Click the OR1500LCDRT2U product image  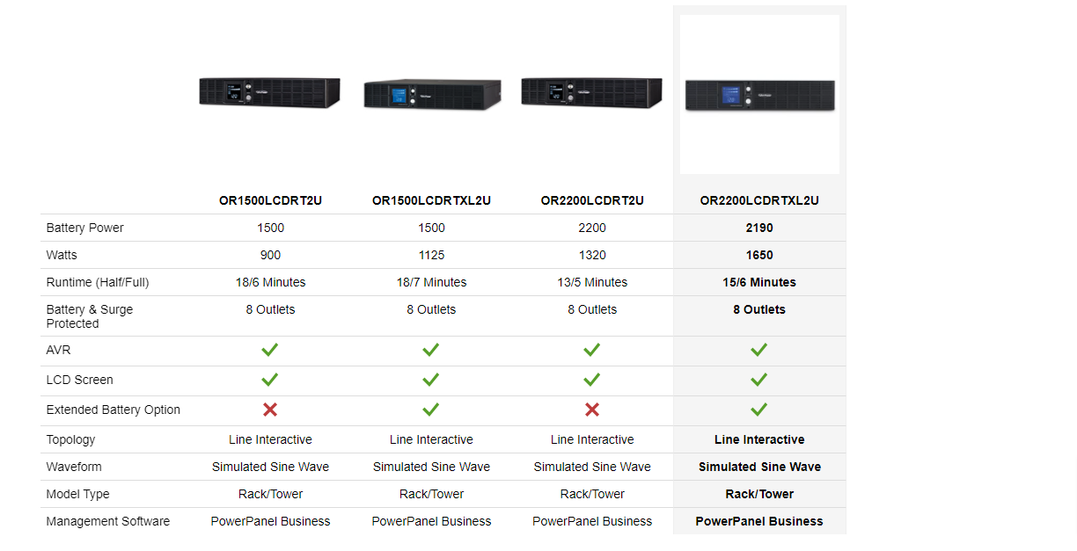pyautogui.click(x=270, y=92)
